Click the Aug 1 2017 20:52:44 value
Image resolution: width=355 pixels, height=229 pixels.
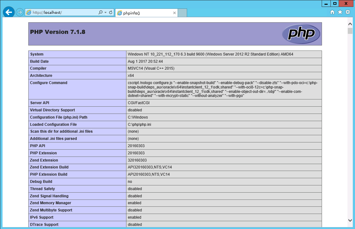click(x=145, y=61)
